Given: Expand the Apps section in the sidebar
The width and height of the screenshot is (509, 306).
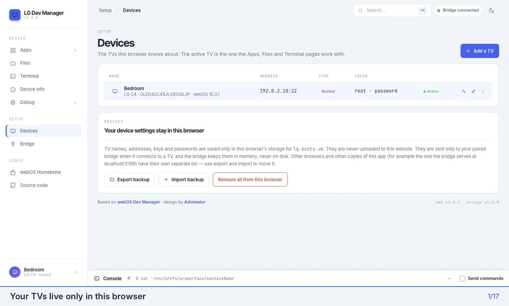Looking at the screenshot, I should 44,50.
